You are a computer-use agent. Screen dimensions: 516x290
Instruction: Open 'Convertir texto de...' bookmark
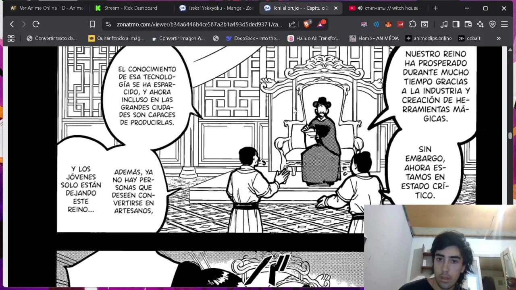click(x=52, y=38)
